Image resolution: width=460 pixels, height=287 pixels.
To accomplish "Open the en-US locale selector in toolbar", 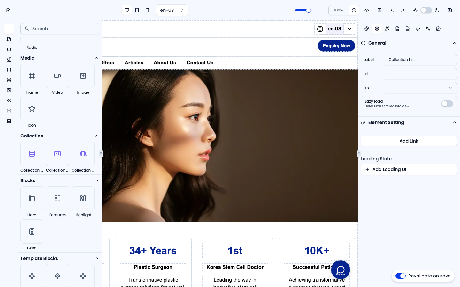I will [x=172, y=10].
